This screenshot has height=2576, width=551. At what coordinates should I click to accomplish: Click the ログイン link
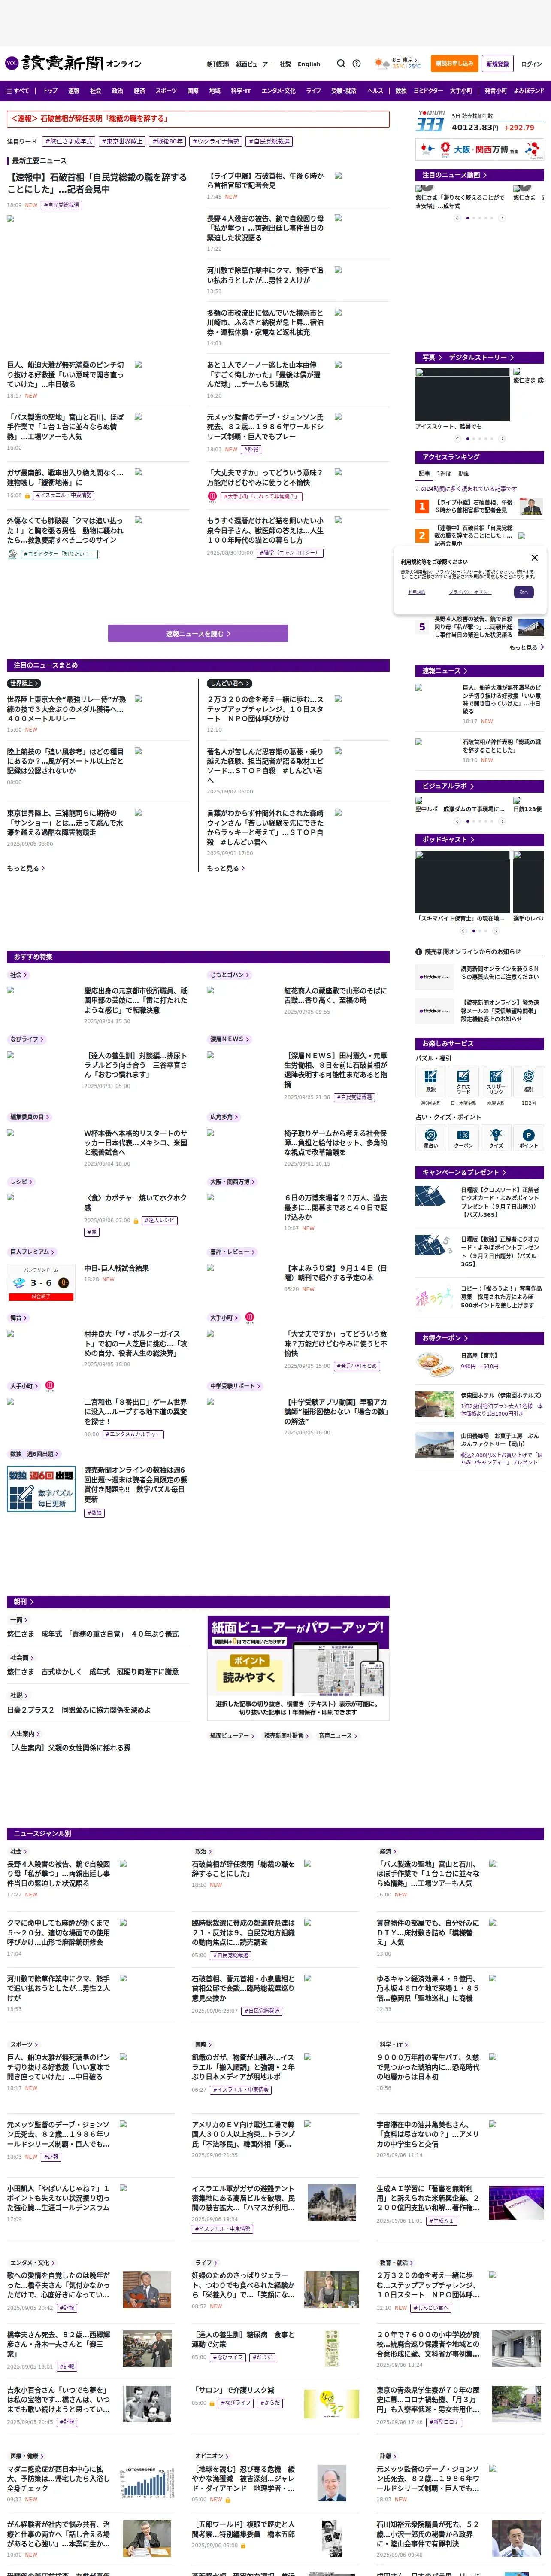[x=531, y=63]
